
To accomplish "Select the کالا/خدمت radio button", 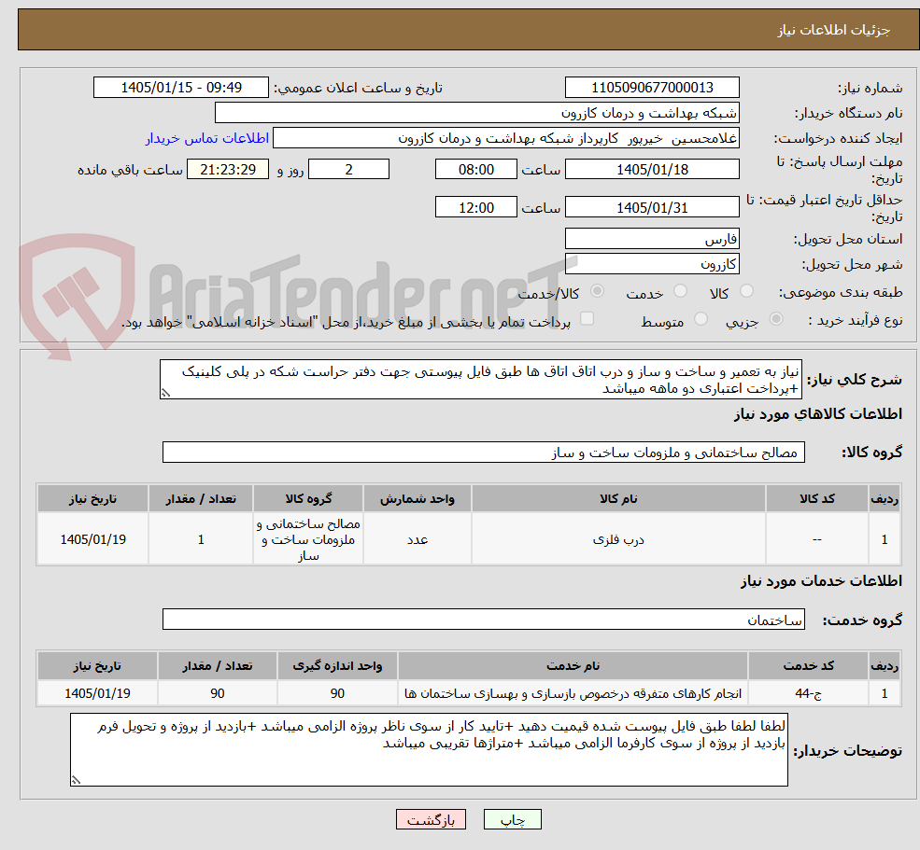I will pos(597,291).
